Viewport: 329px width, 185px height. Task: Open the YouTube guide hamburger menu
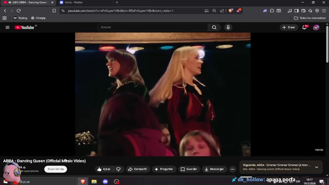(x=7, y=27)
